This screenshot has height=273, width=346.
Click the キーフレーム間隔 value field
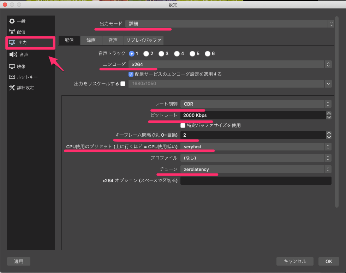click(253, 135)
